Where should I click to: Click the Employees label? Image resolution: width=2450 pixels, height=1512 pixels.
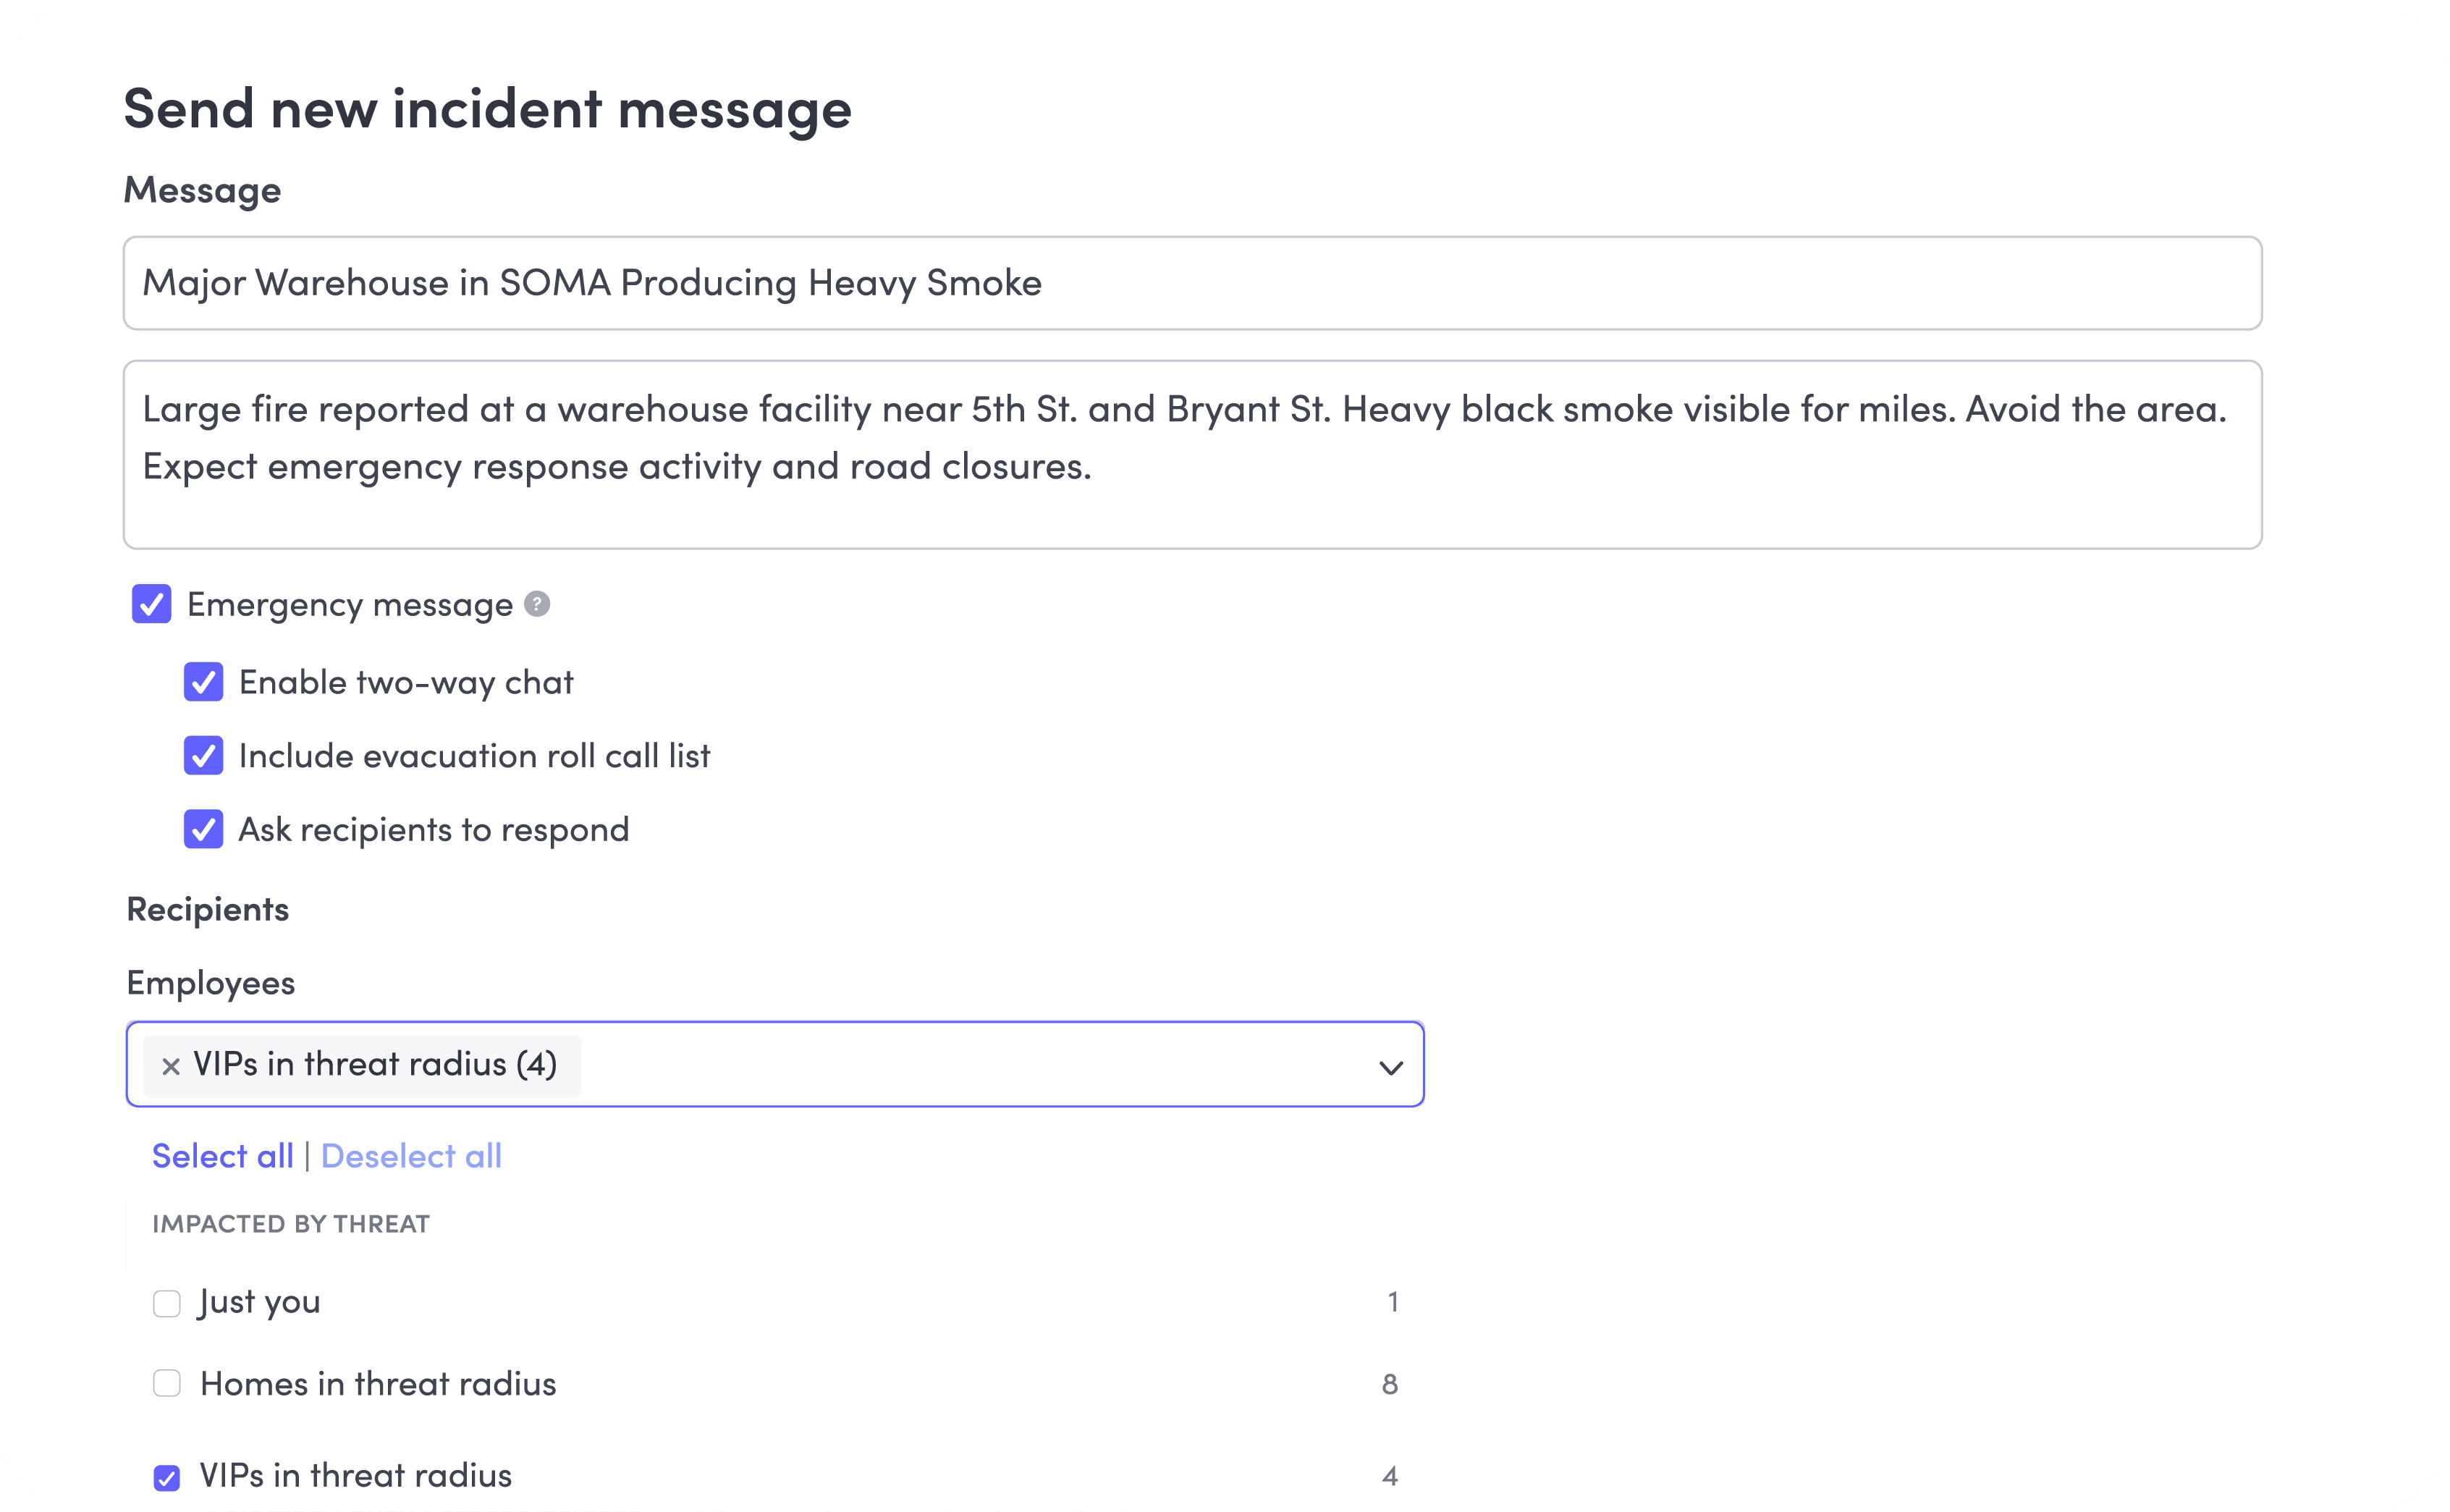[211, 984]
